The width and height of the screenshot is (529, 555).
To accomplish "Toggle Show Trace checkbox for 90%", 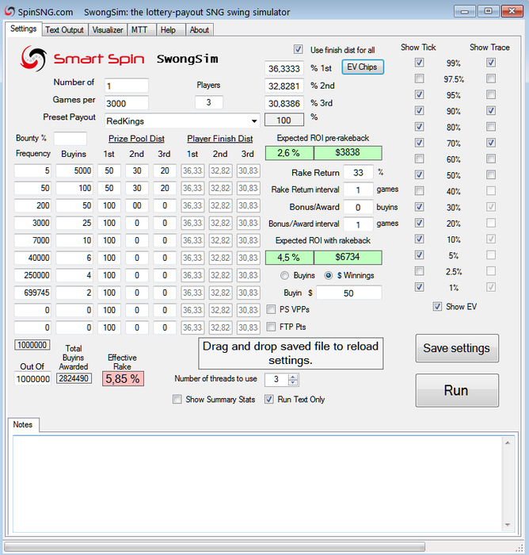I will (490, 111).
